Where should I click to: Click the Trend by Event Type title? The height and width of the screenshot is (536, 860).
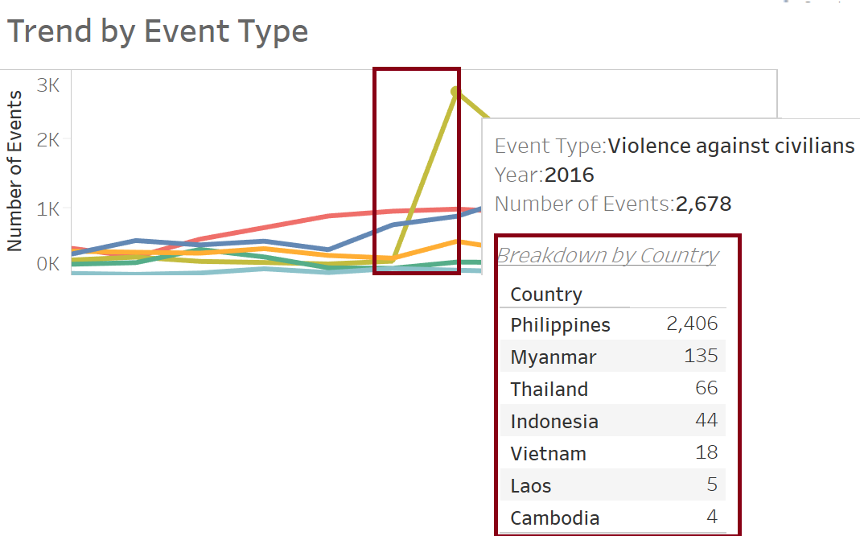[158, 31]
